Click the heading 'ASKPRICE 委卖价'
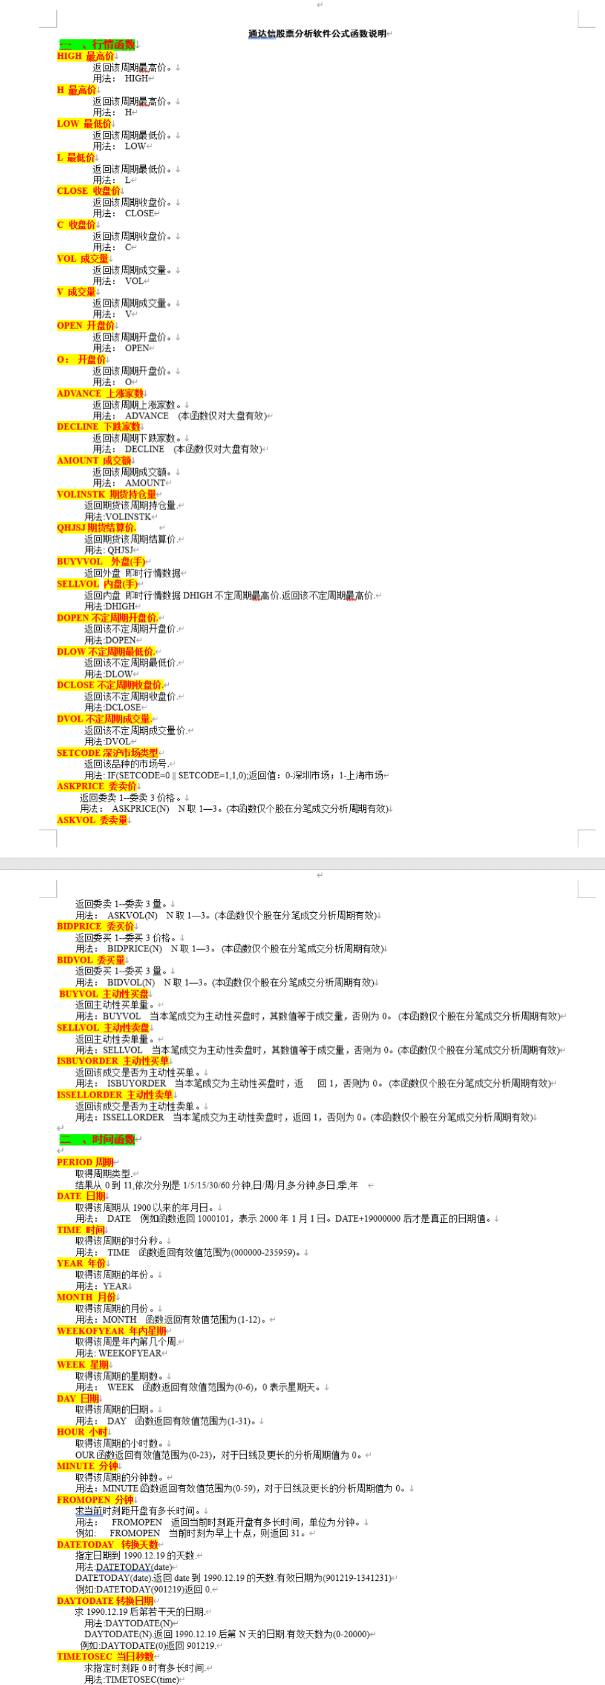This screenshot has height=1685, width=605. pyautogui.click(x=97, y=786)
